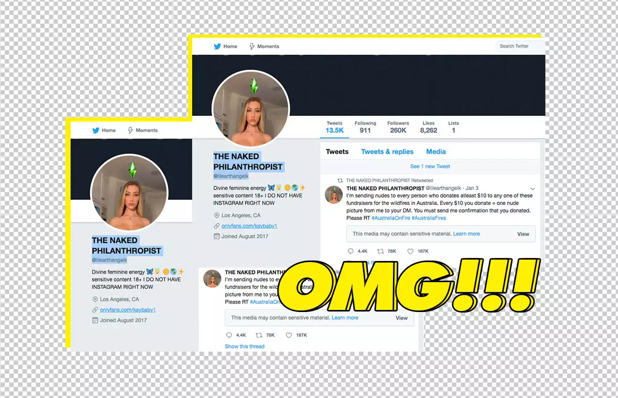Expand top tweet options chevron
Image resolution: width=618 pixels, height=398 pixels.
pyautogui.click(x=533, y=188)
